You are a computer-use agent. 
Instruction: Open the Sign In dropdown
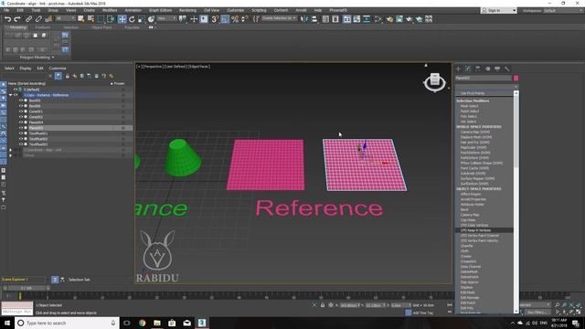[499, 10]
